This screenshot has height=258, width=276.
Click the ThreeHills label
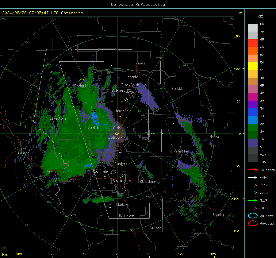(x=154, y=134)
